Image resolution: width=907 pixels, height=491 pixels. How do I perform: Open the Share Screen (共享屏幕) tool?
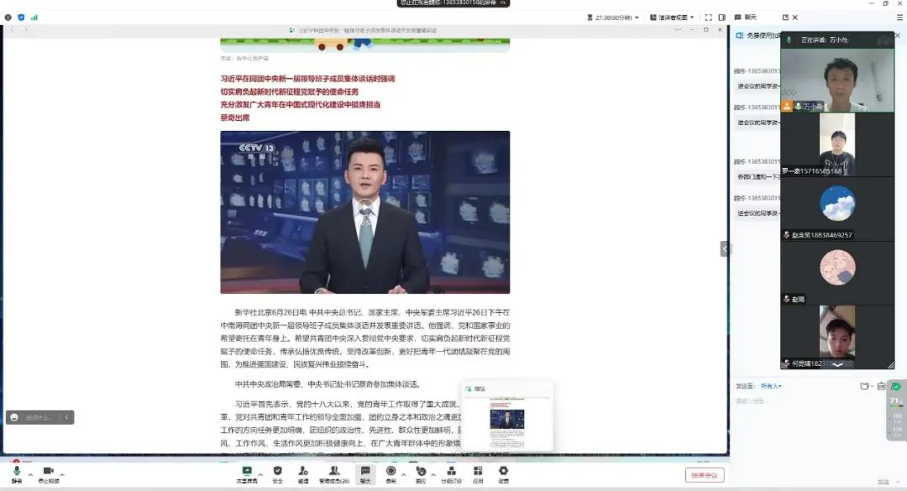tap(247, 473)
